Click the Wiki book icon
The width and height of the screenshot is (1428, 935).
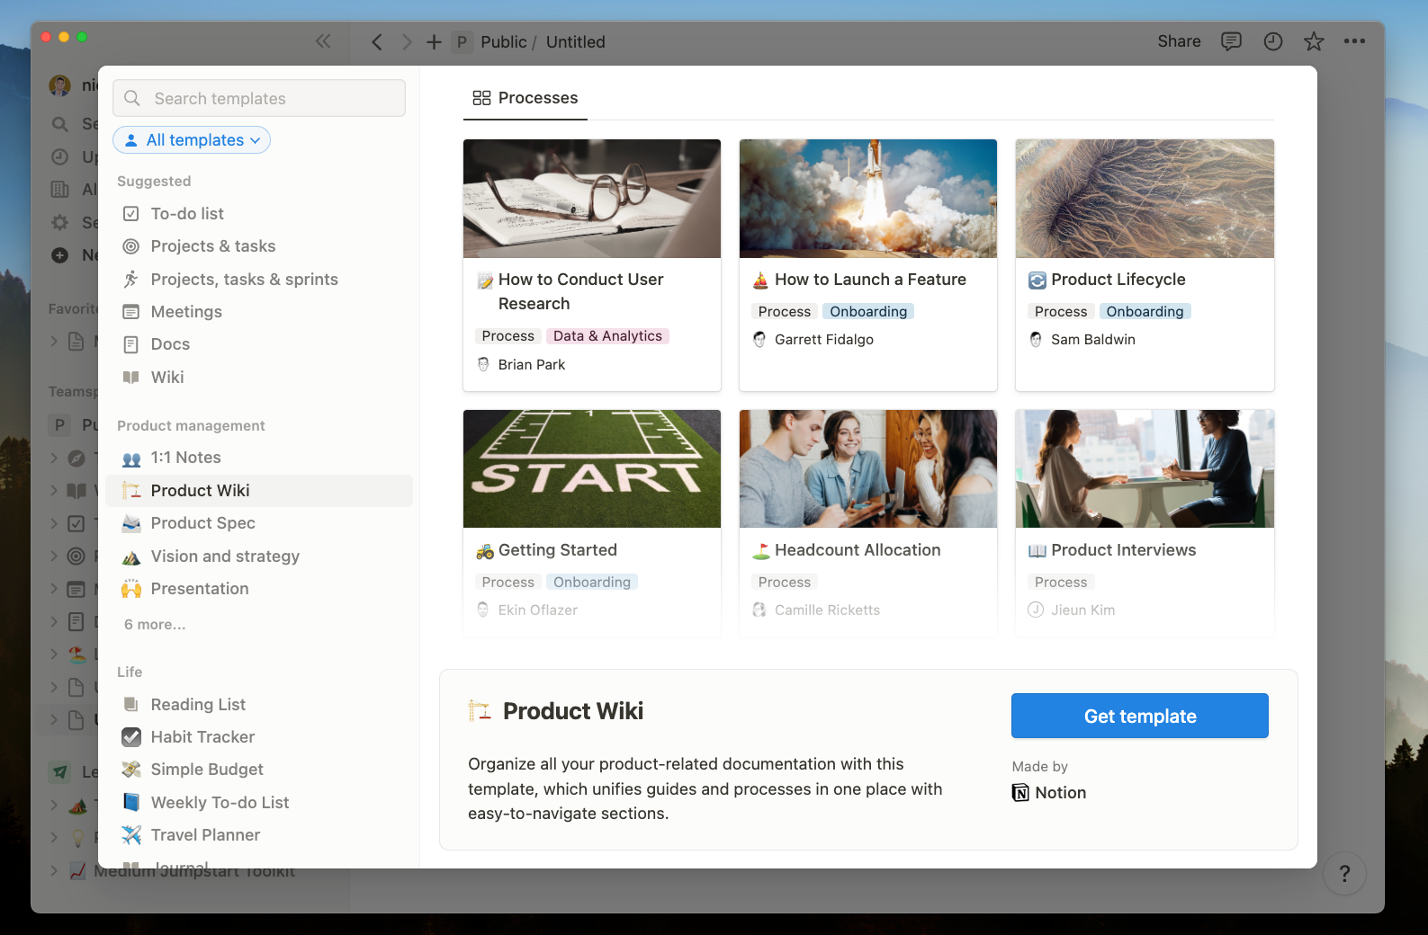(131, 378)
